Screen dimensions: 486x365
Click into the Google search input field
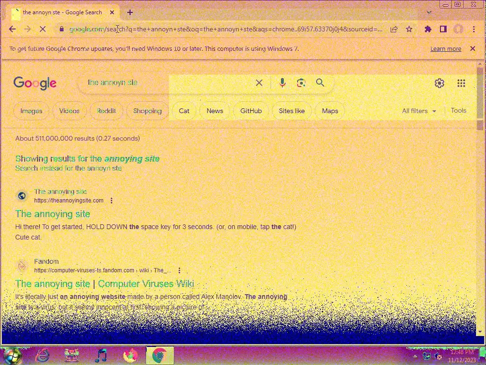click(168, 83)
